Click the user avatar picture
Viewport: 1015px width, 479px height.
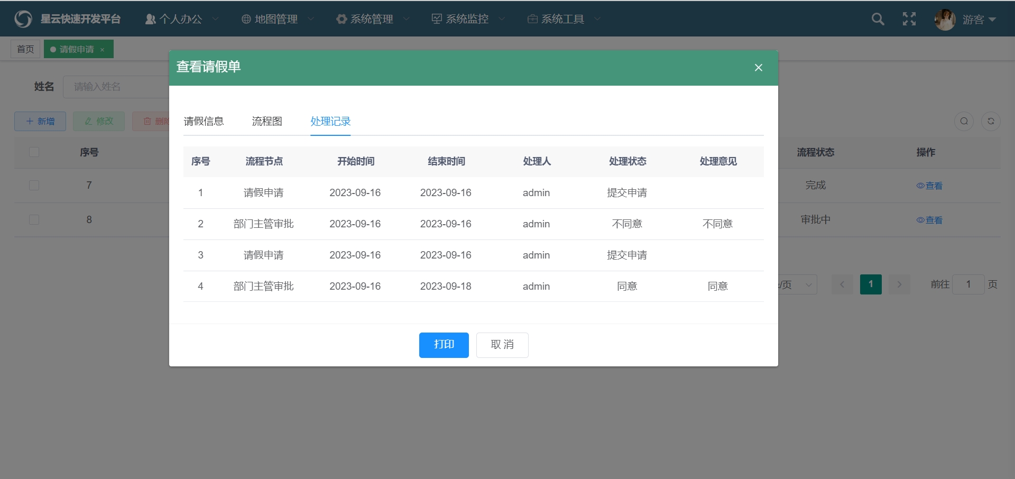(944, 20)
